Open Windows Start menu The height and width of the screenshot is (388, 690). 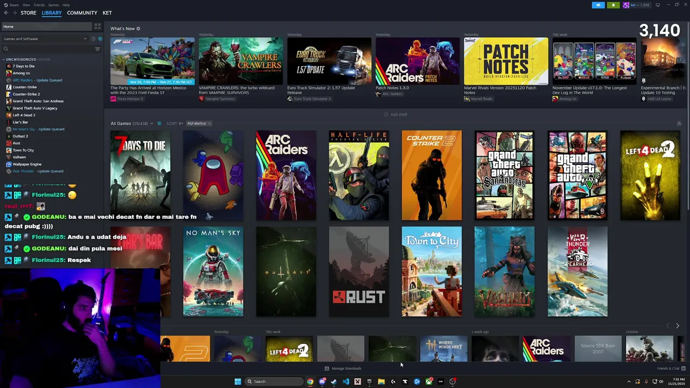(238, 382)
